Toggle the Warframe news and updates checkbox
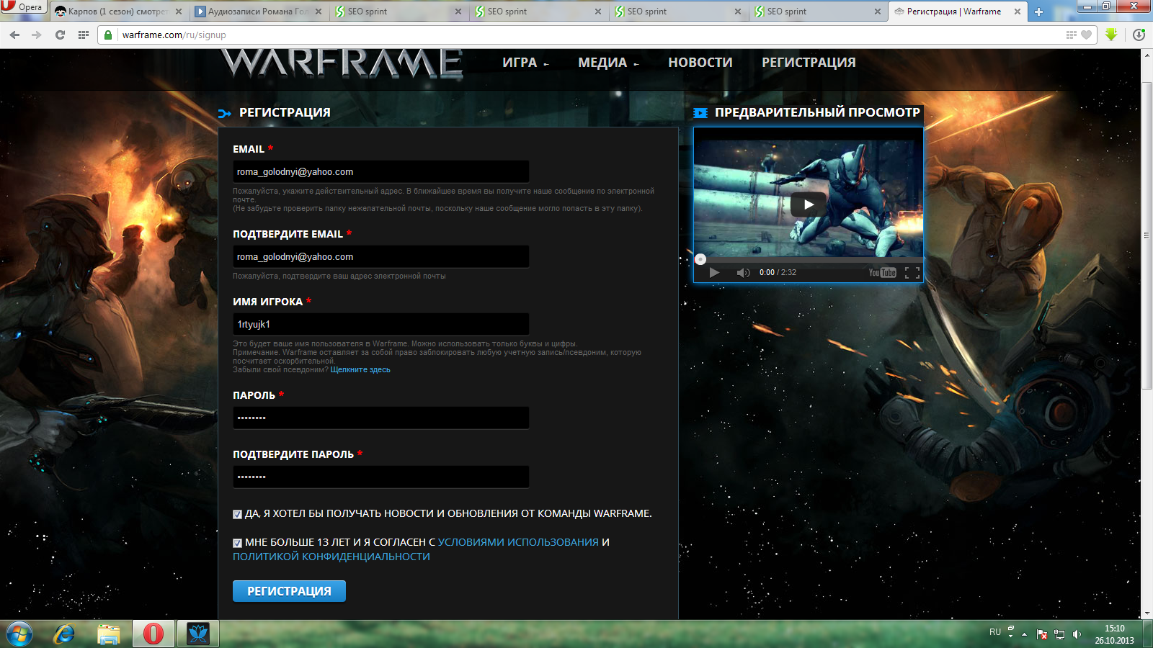The image size is (1153, 648). point(237,514)
